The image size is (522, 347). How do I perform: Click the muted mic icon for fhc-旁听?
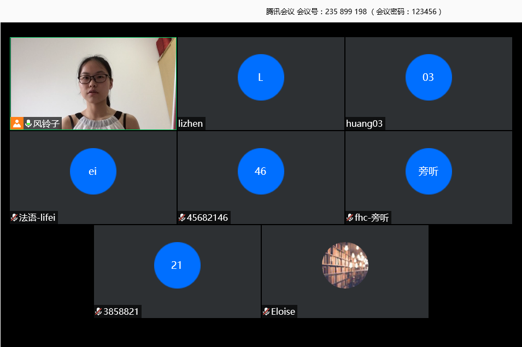pos(350,217)
